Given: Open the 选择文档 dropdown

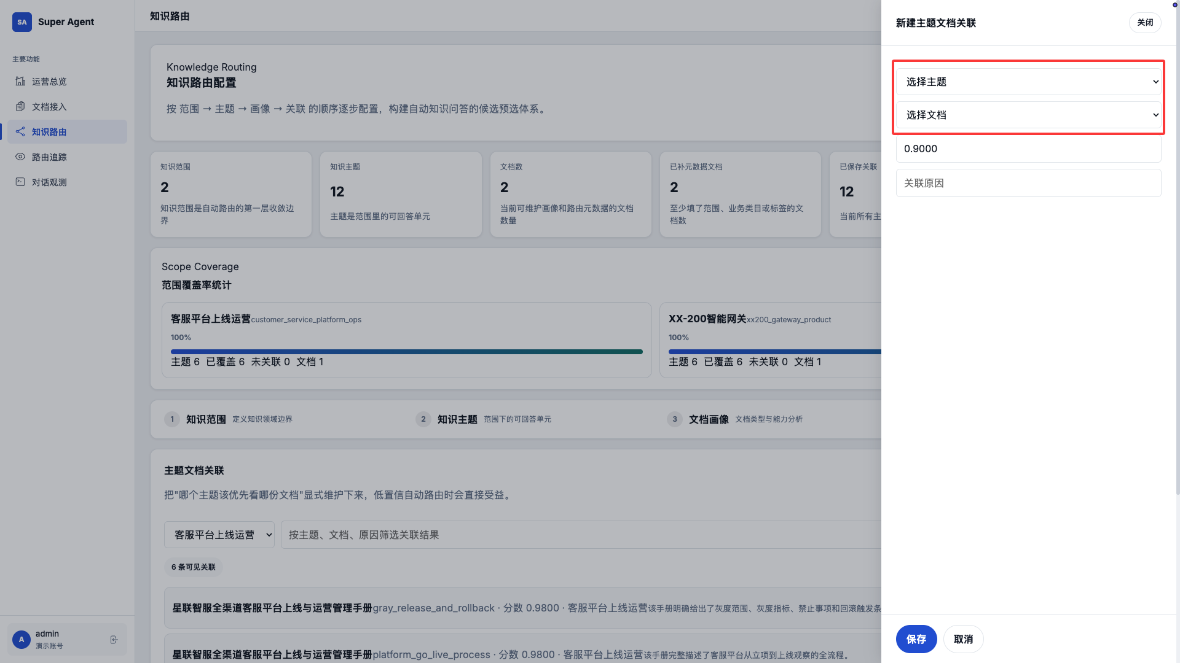Looking at the screenshot, I should [1028, 115].
